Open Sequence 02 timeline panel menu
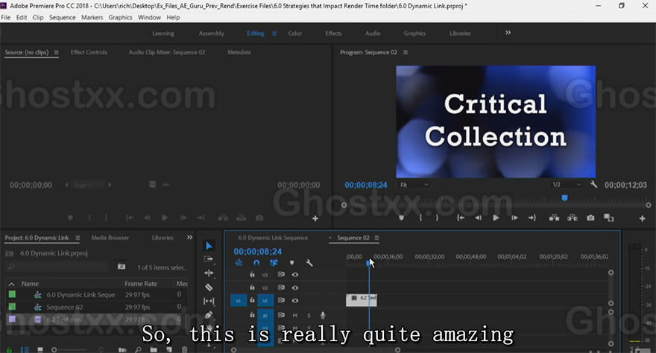The image size is (656, 353). point(376,238)
